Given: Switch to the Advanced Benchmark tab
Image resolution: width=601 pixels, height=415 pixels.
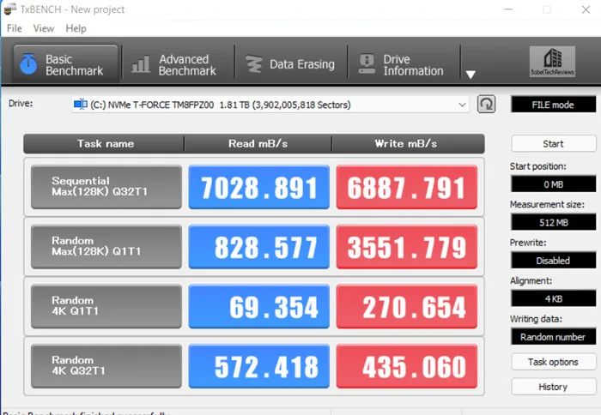Looking at the screenshot, I should click(x=178, y=64).
